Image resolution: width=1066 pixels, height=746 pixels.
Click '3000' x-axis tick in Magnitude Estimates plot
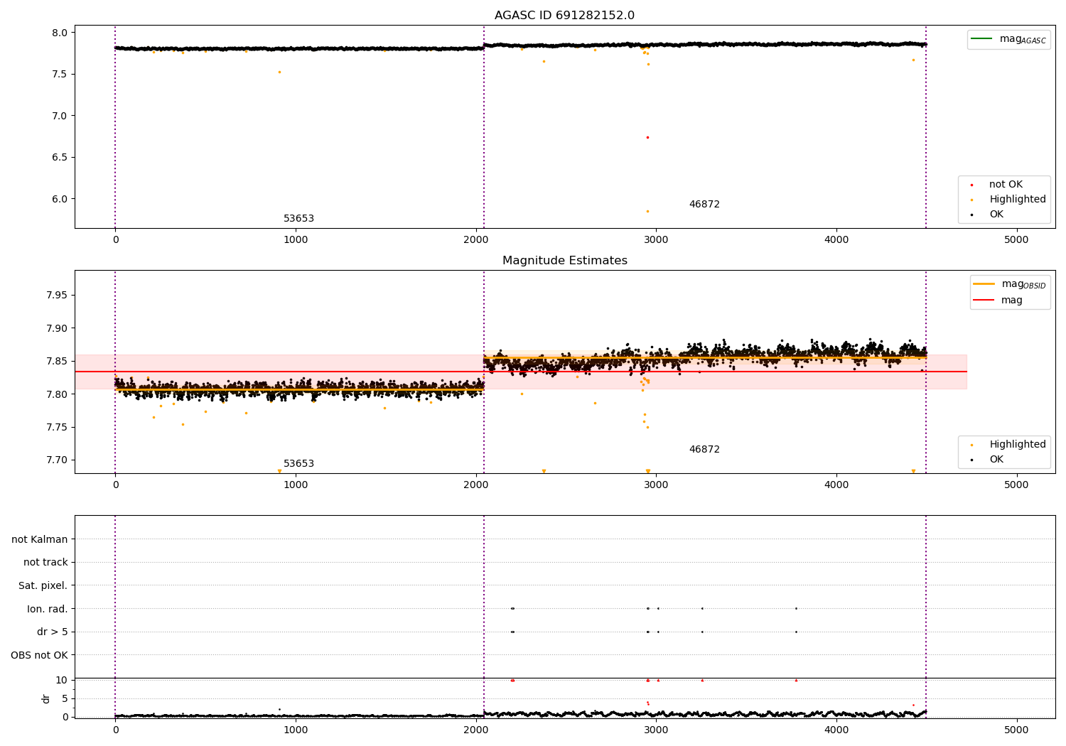click(x=656, y=485)
